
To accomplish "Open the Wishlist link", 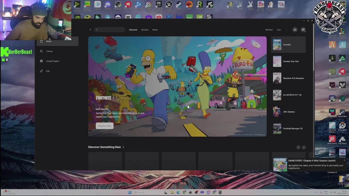I will (x=269, y=30).
